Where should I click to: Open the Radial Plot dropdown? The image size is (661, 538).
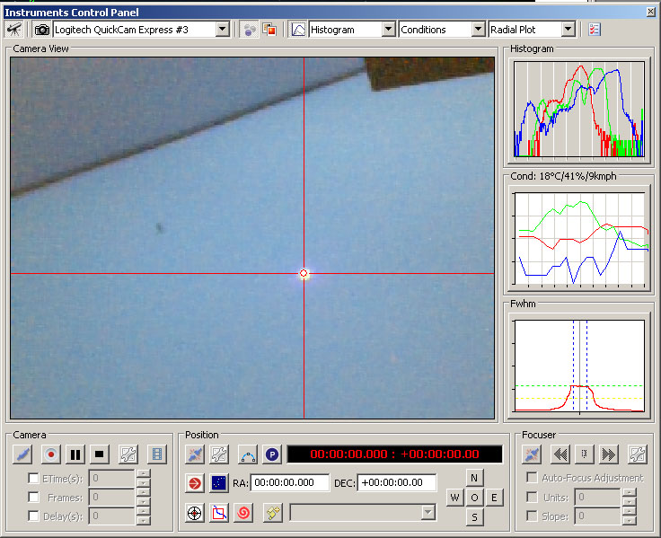(568, 30)
